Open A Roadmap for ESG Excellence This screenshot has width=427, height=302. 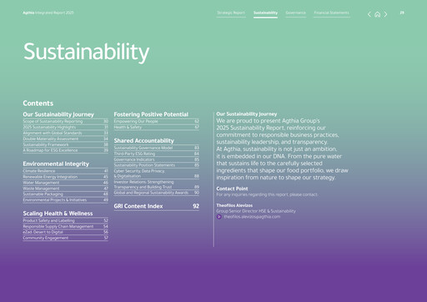tap(66, 150)
